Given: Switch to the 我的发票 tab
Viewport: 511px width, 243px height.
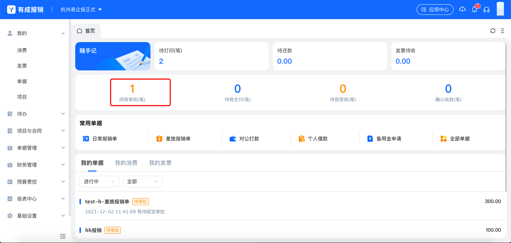Looking at the screenshot, I should pyautogui.click(x=160, y=163).
